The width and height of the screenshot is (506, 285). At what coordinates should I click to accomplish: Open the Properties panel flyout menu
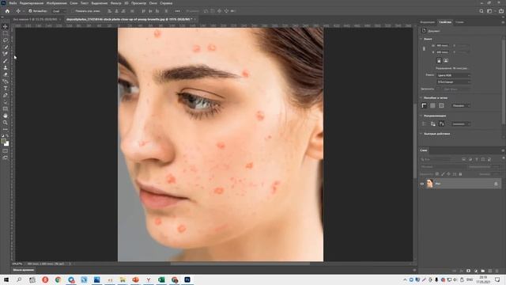tap(503, 22)
